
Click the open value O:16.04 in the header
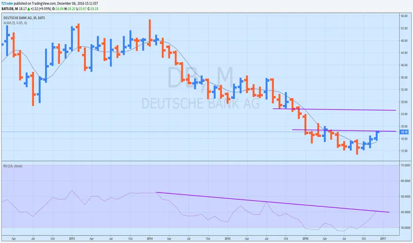[58, 9]
